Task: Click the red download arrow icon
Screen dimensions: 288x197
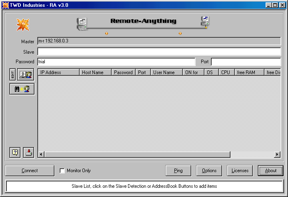Action: 29,152
